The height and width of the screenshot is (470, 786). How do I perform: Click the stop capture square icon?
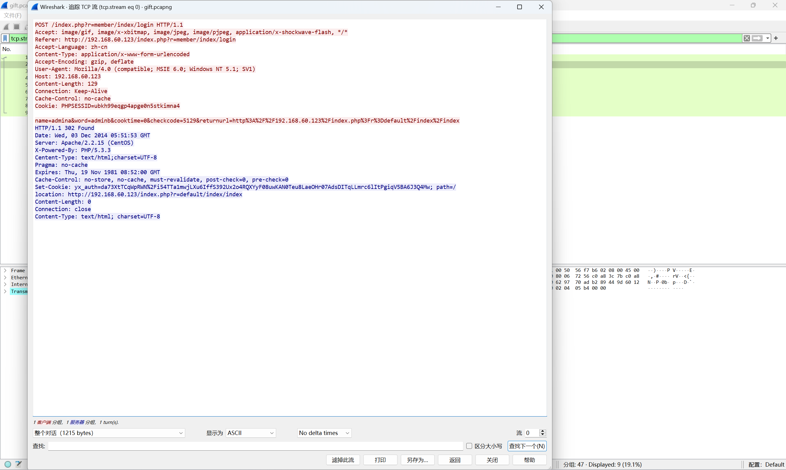[x=17, y=27]
